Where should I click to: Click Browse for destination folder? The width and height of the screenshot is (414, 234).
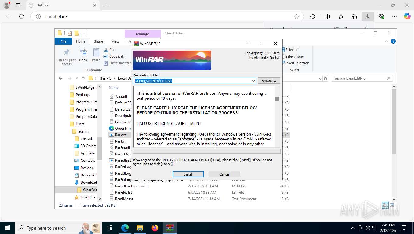[269, 81]
